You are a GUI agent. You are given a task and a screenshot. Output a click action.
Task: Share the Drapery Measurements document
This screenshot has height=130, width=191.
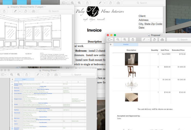point(5,11)
